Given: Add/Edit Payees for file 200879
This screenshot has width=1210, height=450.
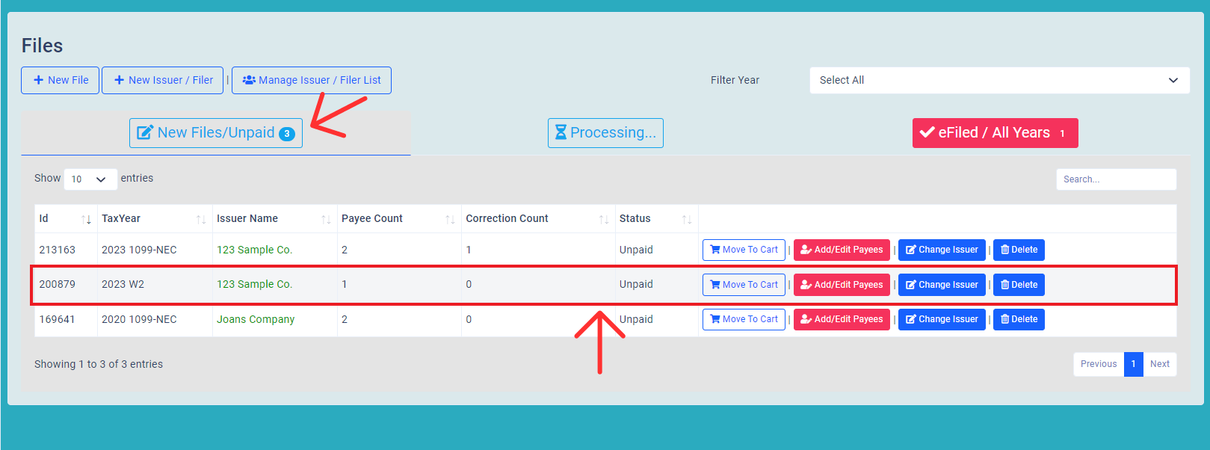Looking at the screenshot, I should [x=842, y=285].
